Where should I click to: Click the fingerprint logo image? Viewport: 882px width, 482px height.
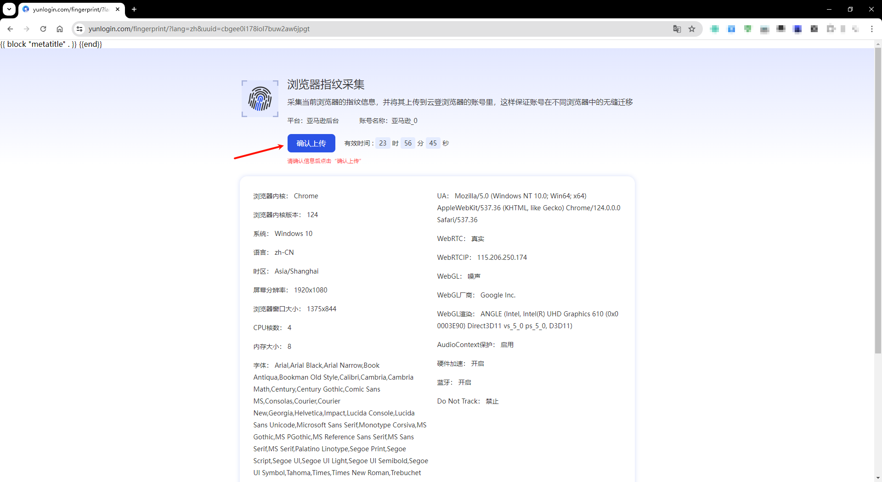tap(260, 99)
